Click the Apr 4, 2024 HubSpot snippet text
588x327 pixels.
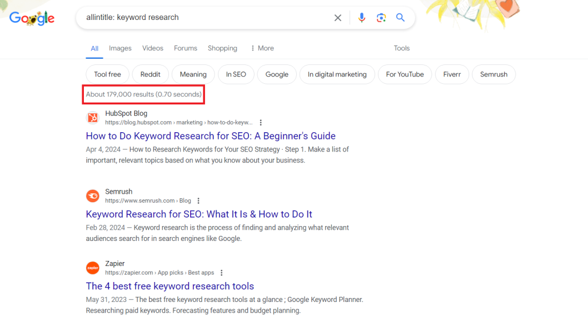tap(217, 155)
